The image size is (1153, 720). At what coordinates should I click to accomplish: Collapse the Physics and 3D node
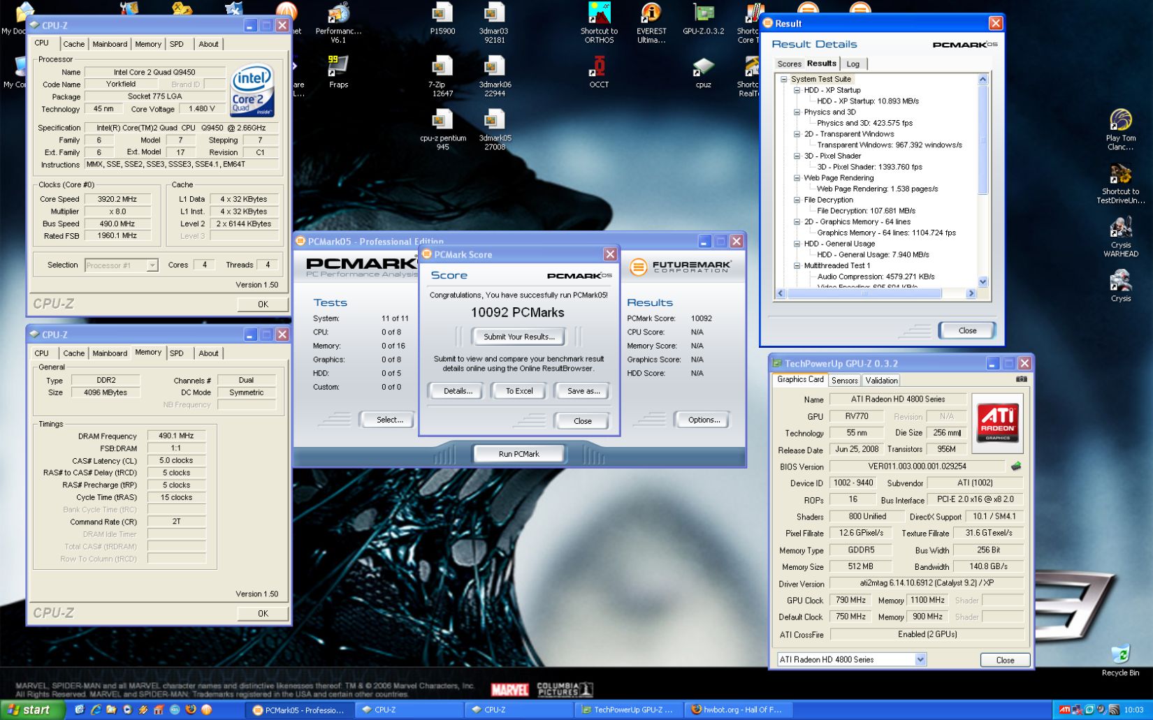[x=797, y=112]
